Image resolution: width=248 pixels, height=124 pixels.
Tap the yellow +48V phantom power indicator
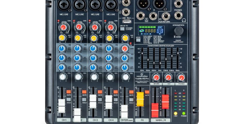(176, 113)
